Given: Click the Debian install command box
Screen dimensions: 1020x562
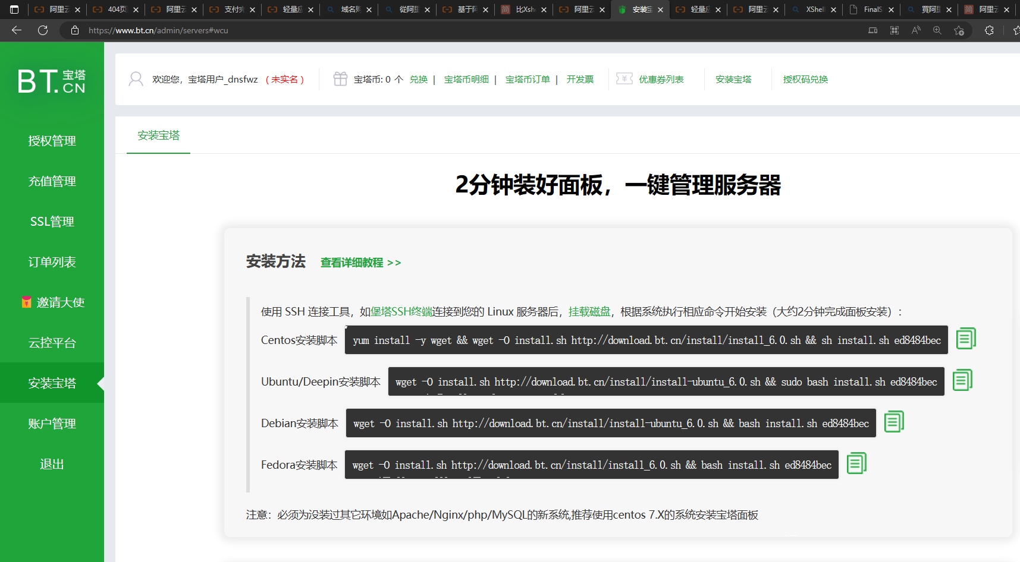Looking at the screenshot, I should point(611,423).
